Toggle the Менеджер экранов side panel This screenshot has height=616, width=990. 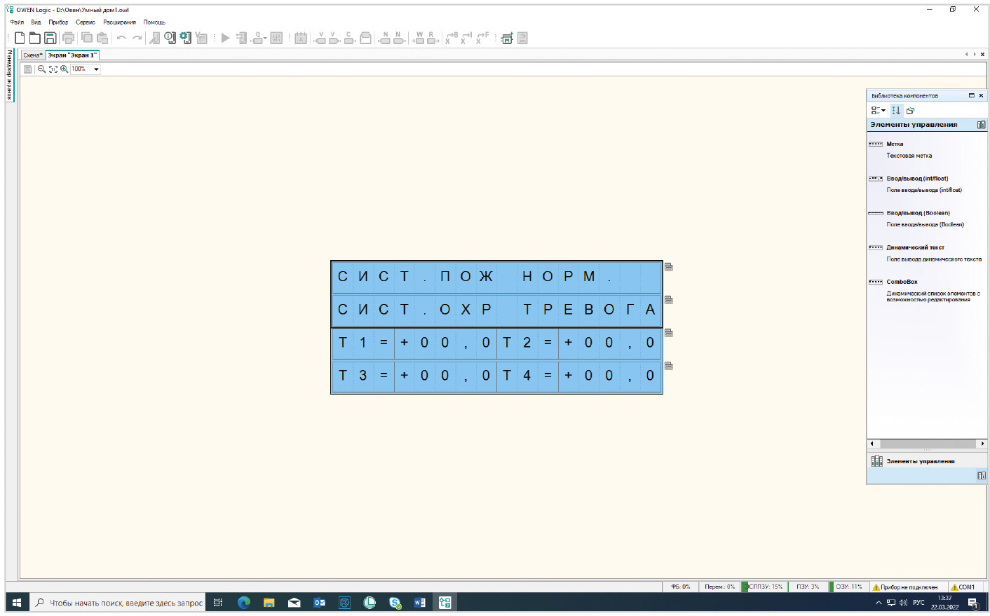[10, 75]
